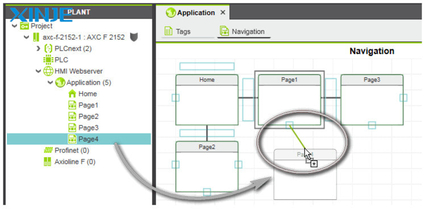Select the Page1 node header
Viewport: 425px width, 210px height.
(x=289, y=79)
